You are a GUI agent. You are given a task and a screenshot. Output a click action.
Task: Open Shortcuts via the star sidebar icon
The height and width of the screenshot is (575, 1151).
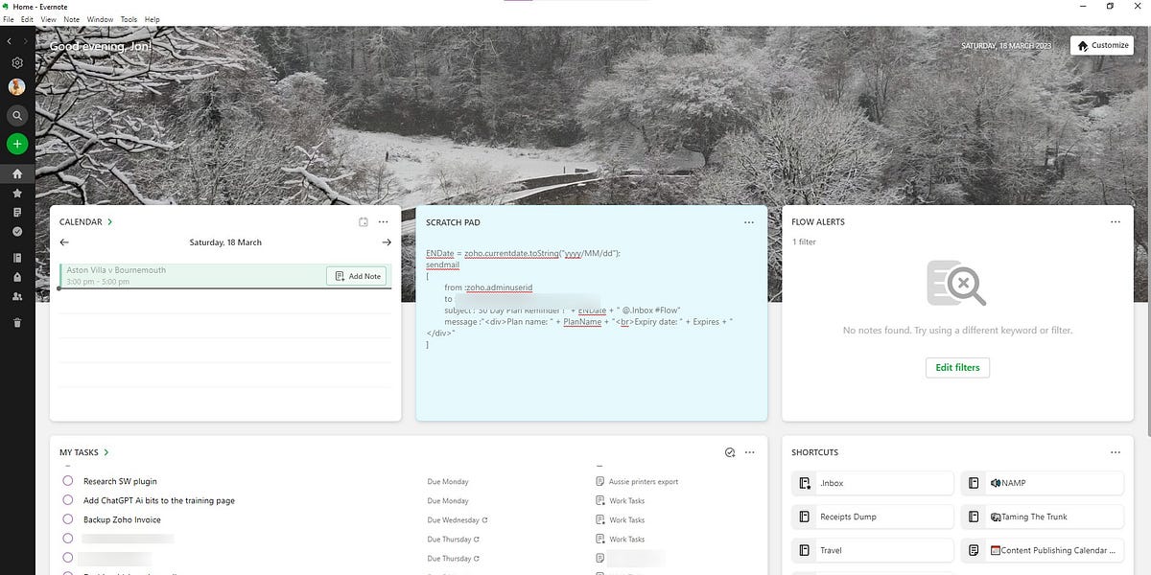click(x=15, y=191)
